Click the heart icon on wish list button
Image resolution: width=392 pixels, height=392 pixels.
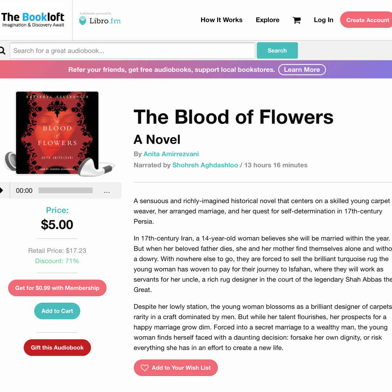144,368
